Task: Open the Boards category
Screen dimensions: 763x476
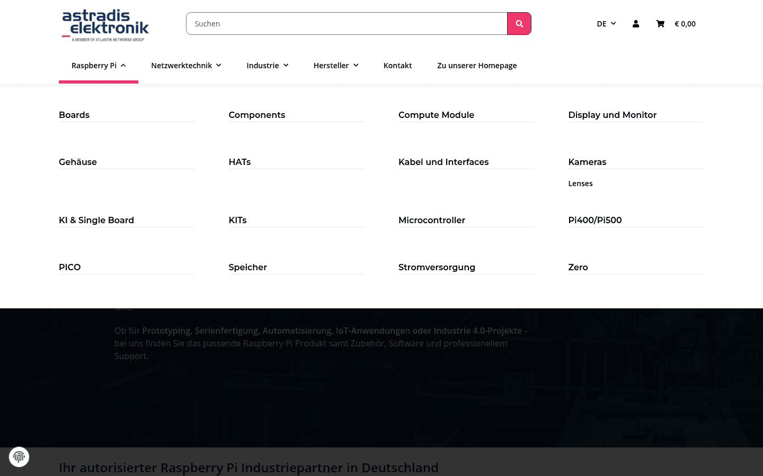Action: (74, 115)
